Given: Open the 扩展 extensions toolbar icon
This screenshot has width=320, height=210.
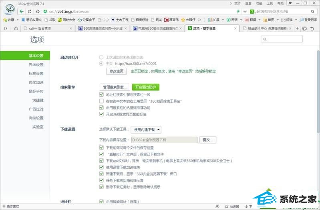Looking at the screenshot, I should click(214, 20).
